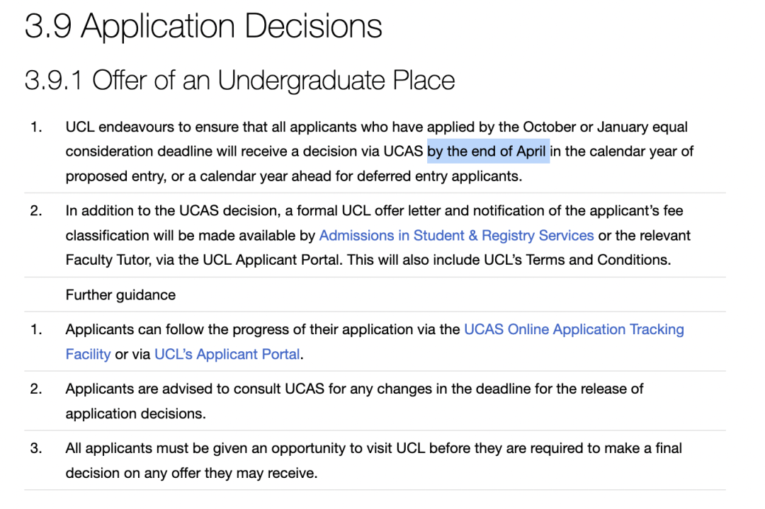This screenshot has width=765, height=509.
Task: Open the Admissions in Student & Registry Services link
Action: coord(456,236)
